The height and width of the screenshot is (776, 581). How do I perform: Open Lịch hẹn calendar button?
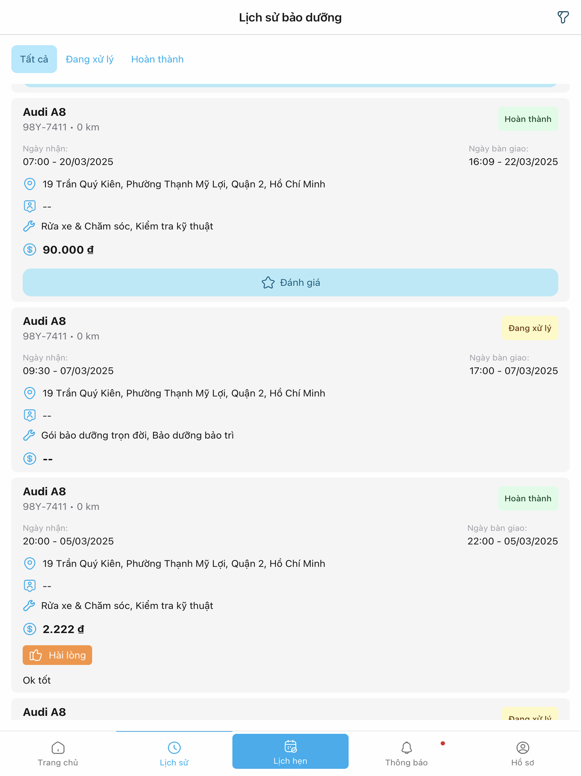tap(290, 751)
